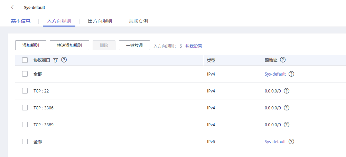The height and width of the screenshot is (157, 346).
Task: Click the Sys-default page title
Action: coord(35,8)
